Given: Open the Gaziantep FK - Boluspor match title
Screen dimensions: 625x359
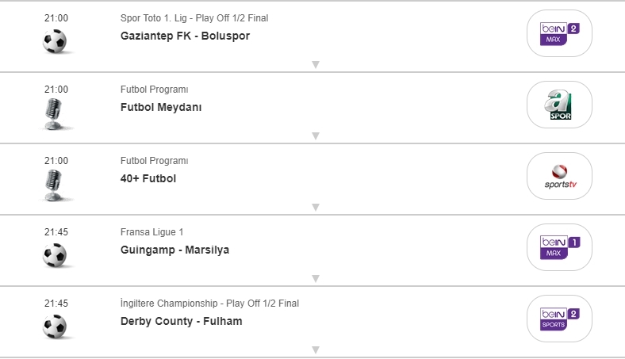Looking at the screenshot, I should coord(185,36).
